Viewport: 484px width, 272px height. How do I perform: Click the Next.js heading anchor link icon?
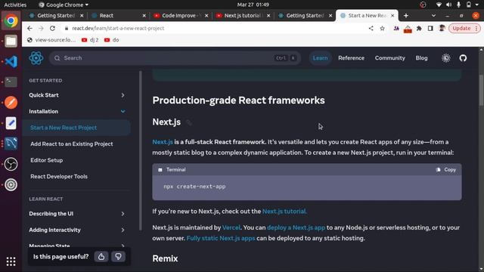point(189,122)
